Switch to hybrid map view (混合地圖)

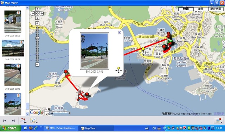pos(216,9)
